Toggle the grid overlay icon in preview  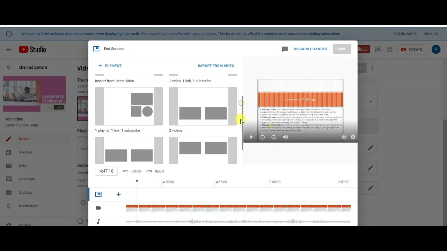(344, 137)
